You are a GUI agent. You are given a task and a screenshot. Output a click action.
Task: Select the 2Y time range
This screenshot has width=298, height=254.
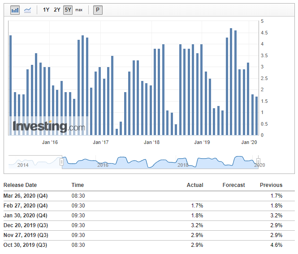(57, 10)
